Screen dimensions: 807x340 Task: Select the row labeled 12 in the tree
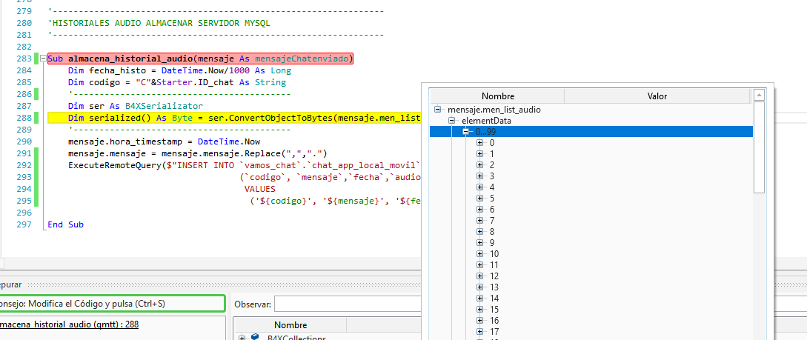point(591,276)
